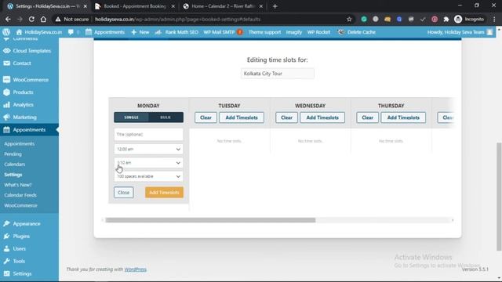Click the vertical page scrollbar
The width and height of the screenshot is (502, 282).
point(499,197)
